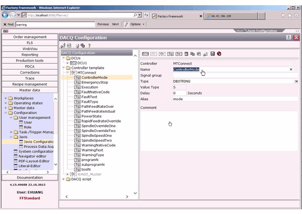Select the EmergencyStop signal
Screen dimensions: 302x214
click(95, 82)
